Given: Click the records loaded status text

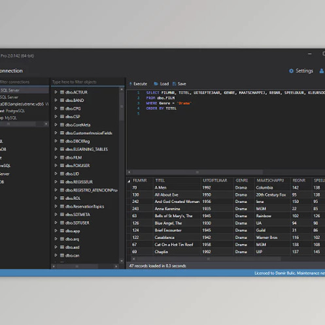Looking at the screenshot, I should point(158,266).
